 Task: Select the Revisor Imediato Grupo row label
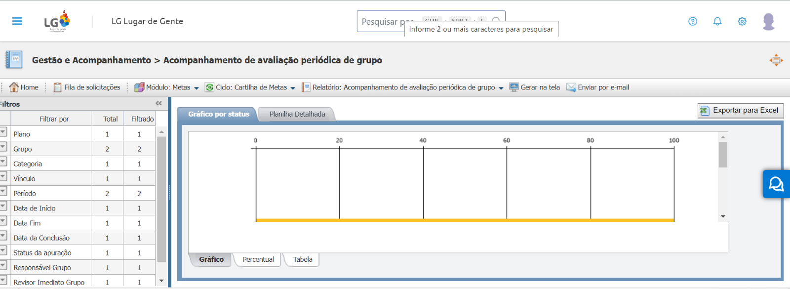click(x=49, y=283)
